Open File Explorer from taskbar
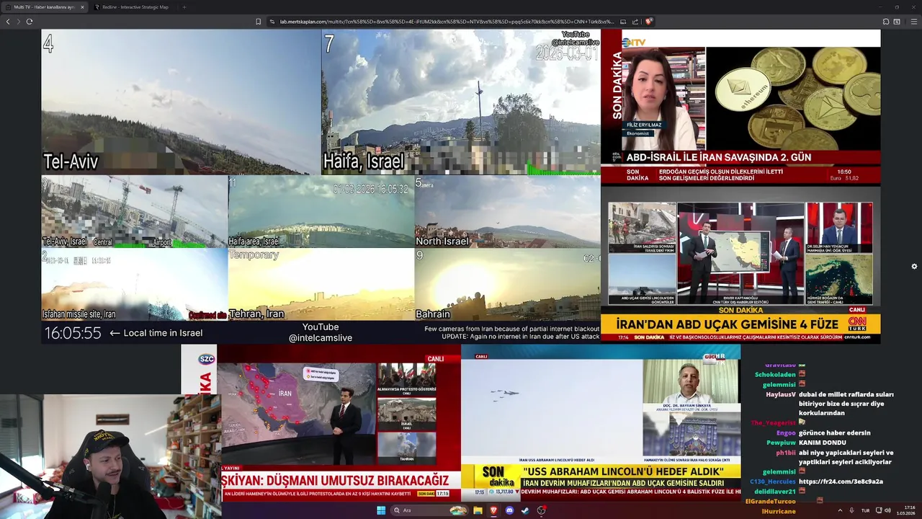This screenshot has height=519, width=922. 478,510
